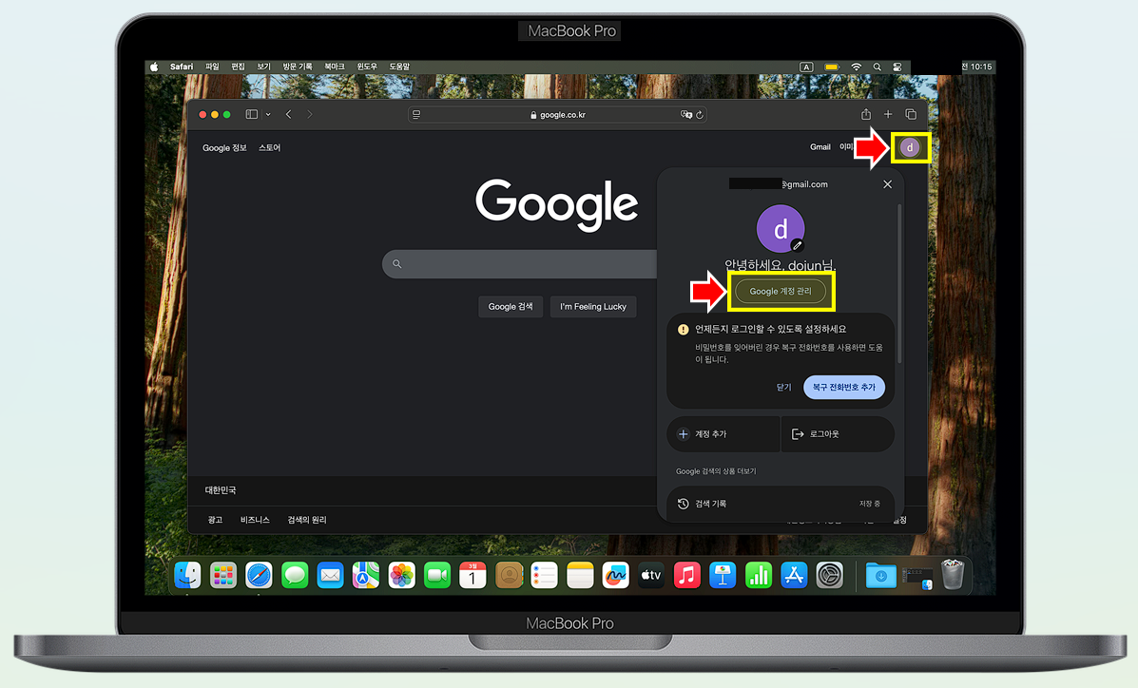Open the 방문 기록 menu
1138x688 pixels.
pyautogui.click(x=297, y=67)
